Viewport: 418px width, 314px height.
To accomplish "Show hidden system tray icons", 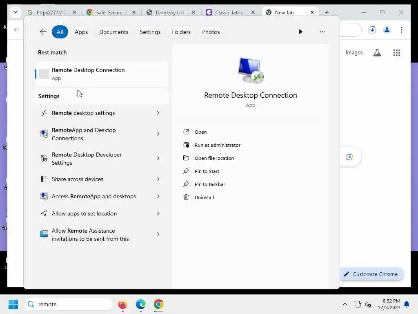I will (x=345, y=304).
